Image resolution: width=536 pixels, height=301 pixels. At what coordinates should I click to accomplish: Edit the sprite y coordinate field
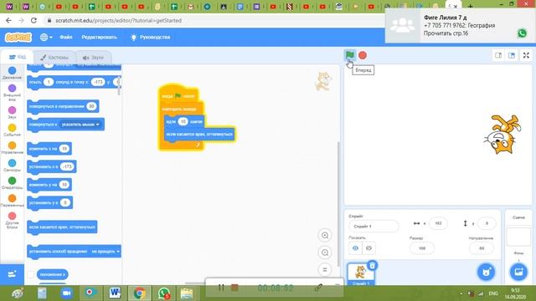(487, 223)
